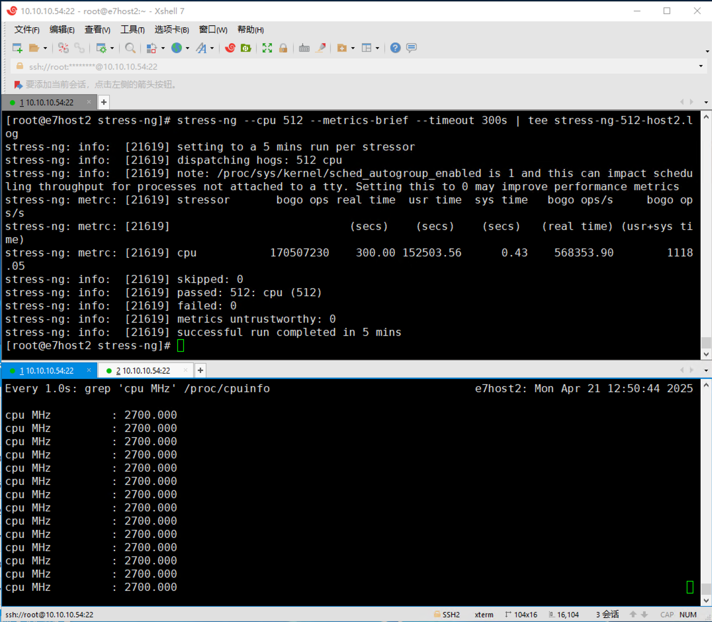Open the 文件(F) menu
Viewport: 712px width, 622px height.
(x=26, y=30)
